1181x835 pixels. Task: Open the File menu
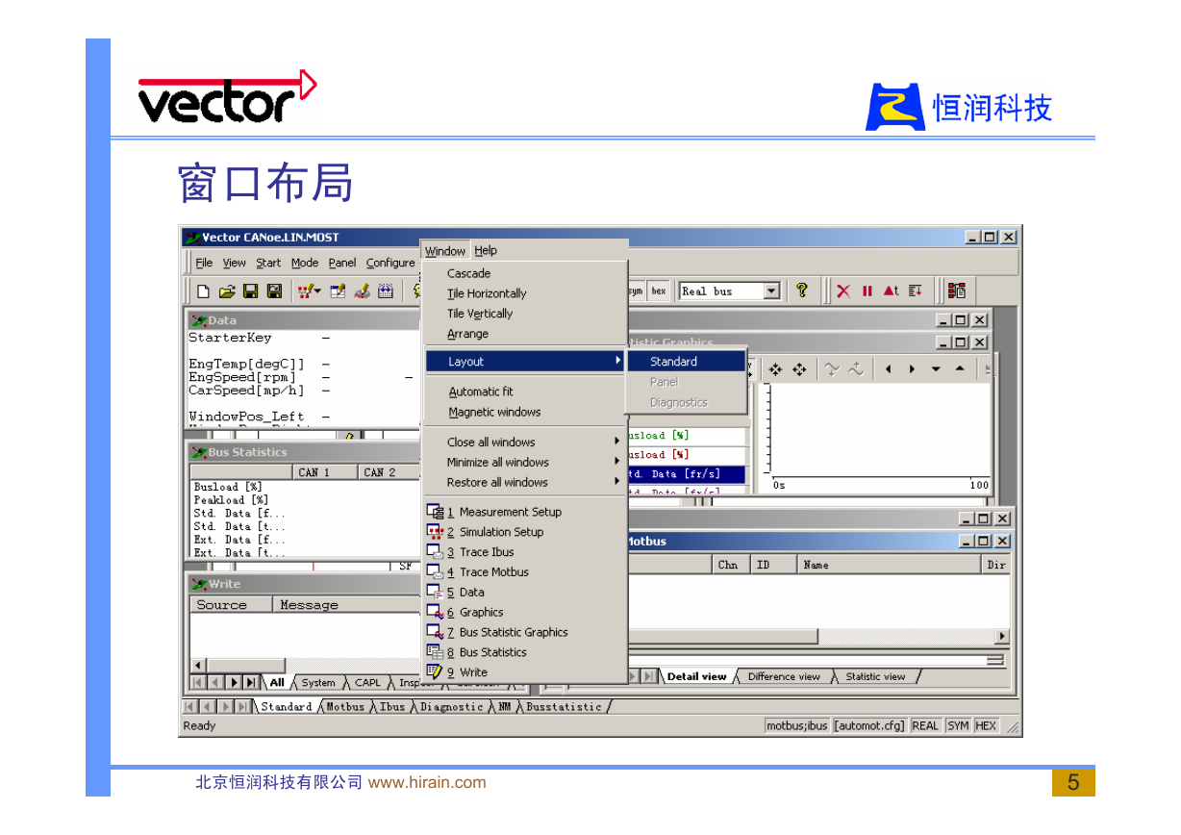pos(204,263)
